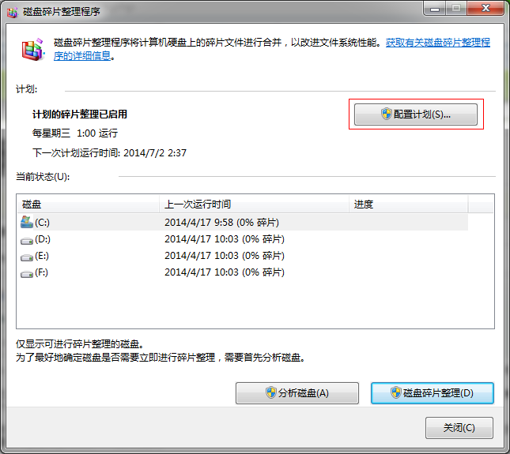Select the (D:) drive icon
510x454 pixels.
click(x=27, y=239)
